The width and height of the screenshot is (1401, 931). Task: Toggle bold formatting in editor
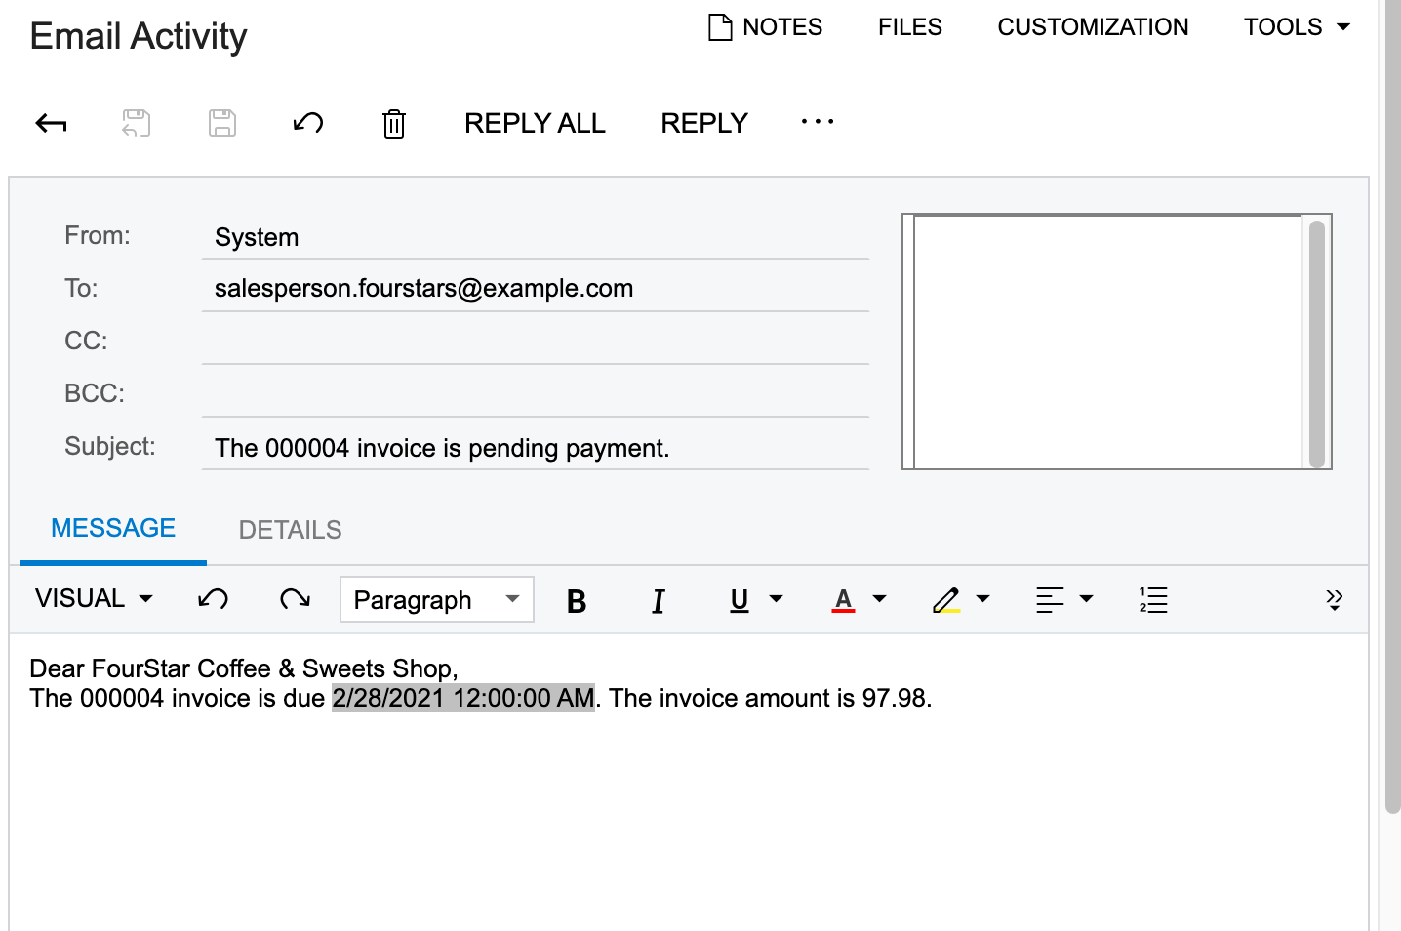(577, 601)
